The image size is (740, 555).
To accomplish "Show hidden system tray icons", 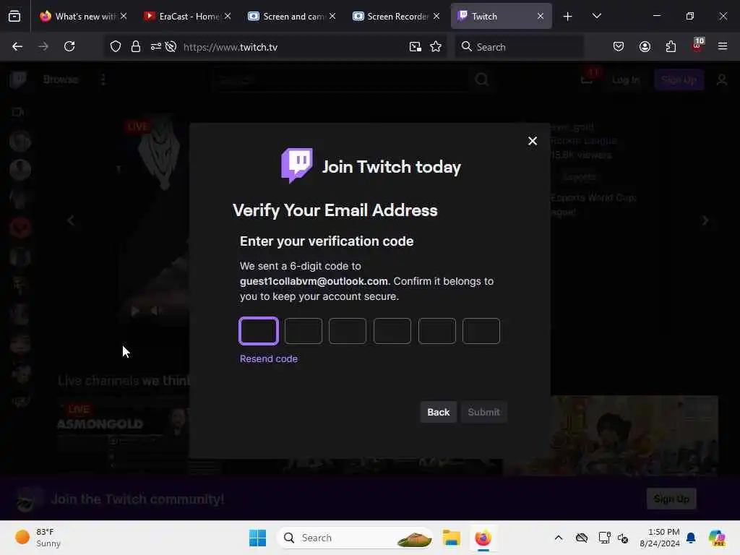I will tap(559, 538).
